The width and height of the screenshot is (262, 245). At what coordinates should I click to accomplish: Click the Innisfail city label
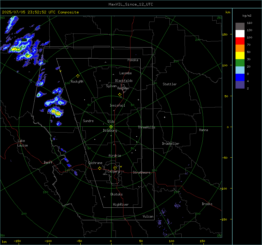tap(117, 105)
